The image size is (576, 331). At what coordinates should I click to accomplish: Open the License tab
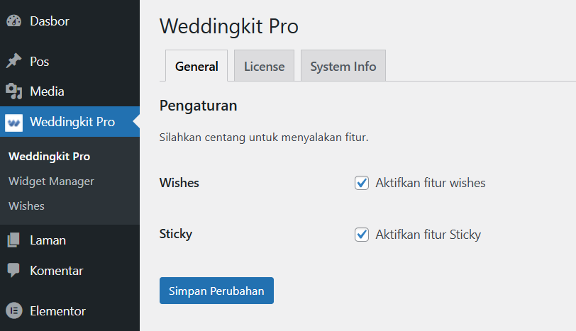tap(264, 66)
